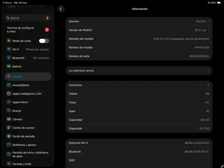Click the airplane mode icon
The width and height of the screenshot is (224, 168).
pos(9,41)
